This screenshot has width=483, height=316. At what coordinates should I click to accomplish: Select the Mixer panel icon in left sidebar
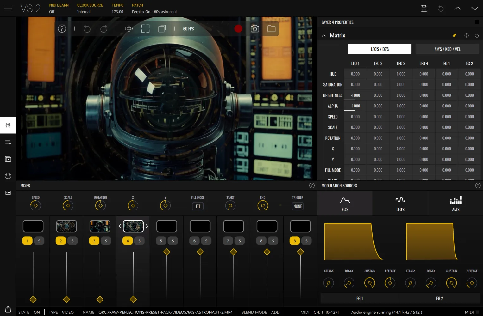8,125
